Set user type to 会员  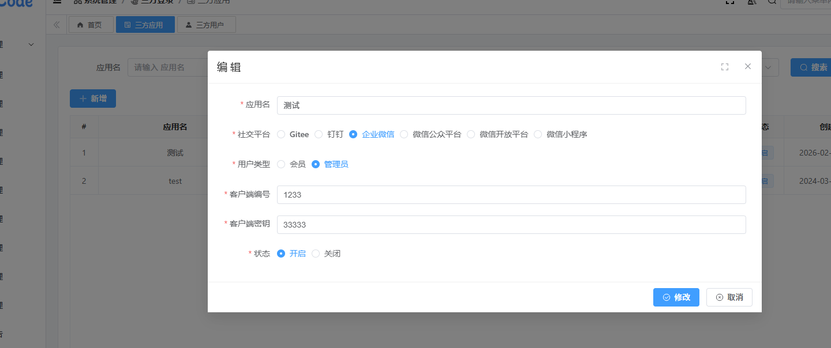tap(282, 164)
